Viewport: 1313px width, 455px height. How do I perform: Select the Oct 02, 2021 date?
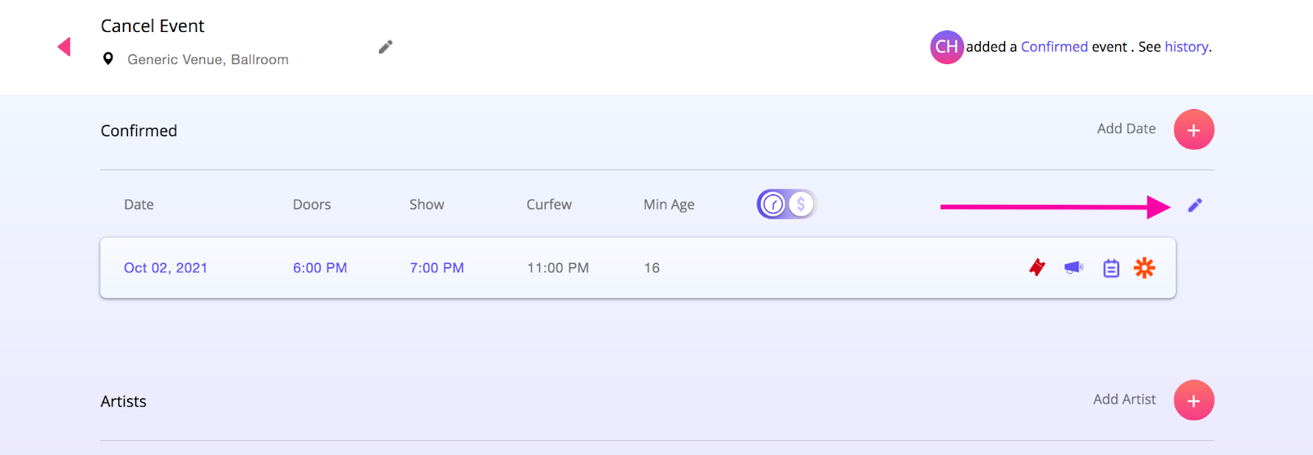click(x=166, y=268)
